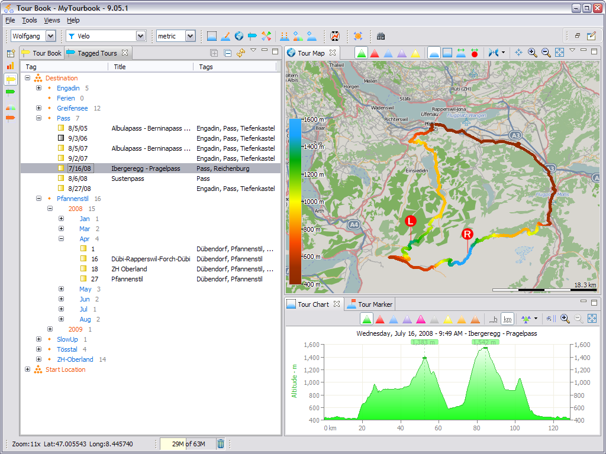Fit chart to window in Tour Chart
Image resolution: width=606 pixels, height=454 pixels.
point(592,319)
